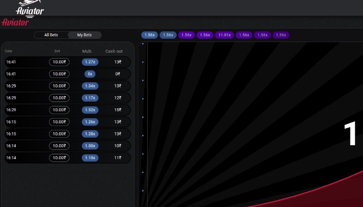Viewport: 363px width, 207px height.
Task: Click the 12₹ cash out value
Action: click(118, 98)
